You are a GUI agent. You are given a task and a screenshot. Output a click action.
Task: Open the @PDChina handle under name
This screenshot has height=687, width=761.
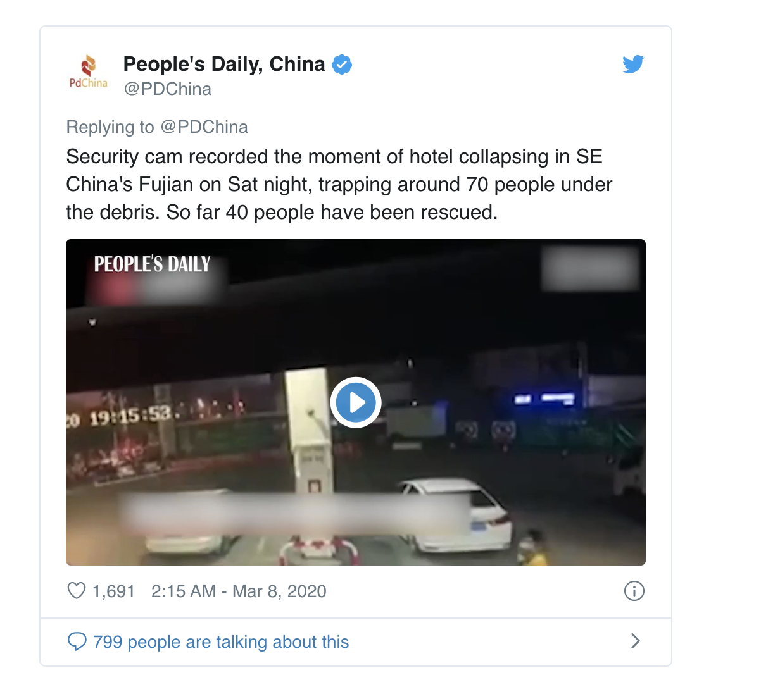168,89
